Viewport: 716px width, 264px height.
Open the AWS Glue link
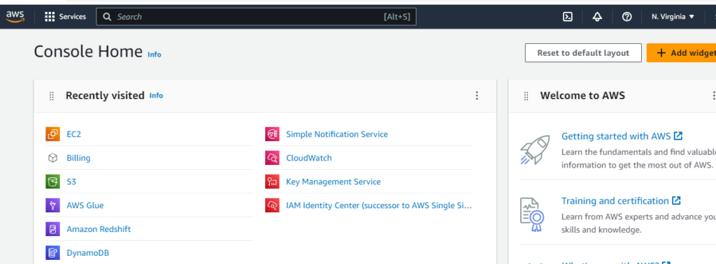[x=85, y=205]
